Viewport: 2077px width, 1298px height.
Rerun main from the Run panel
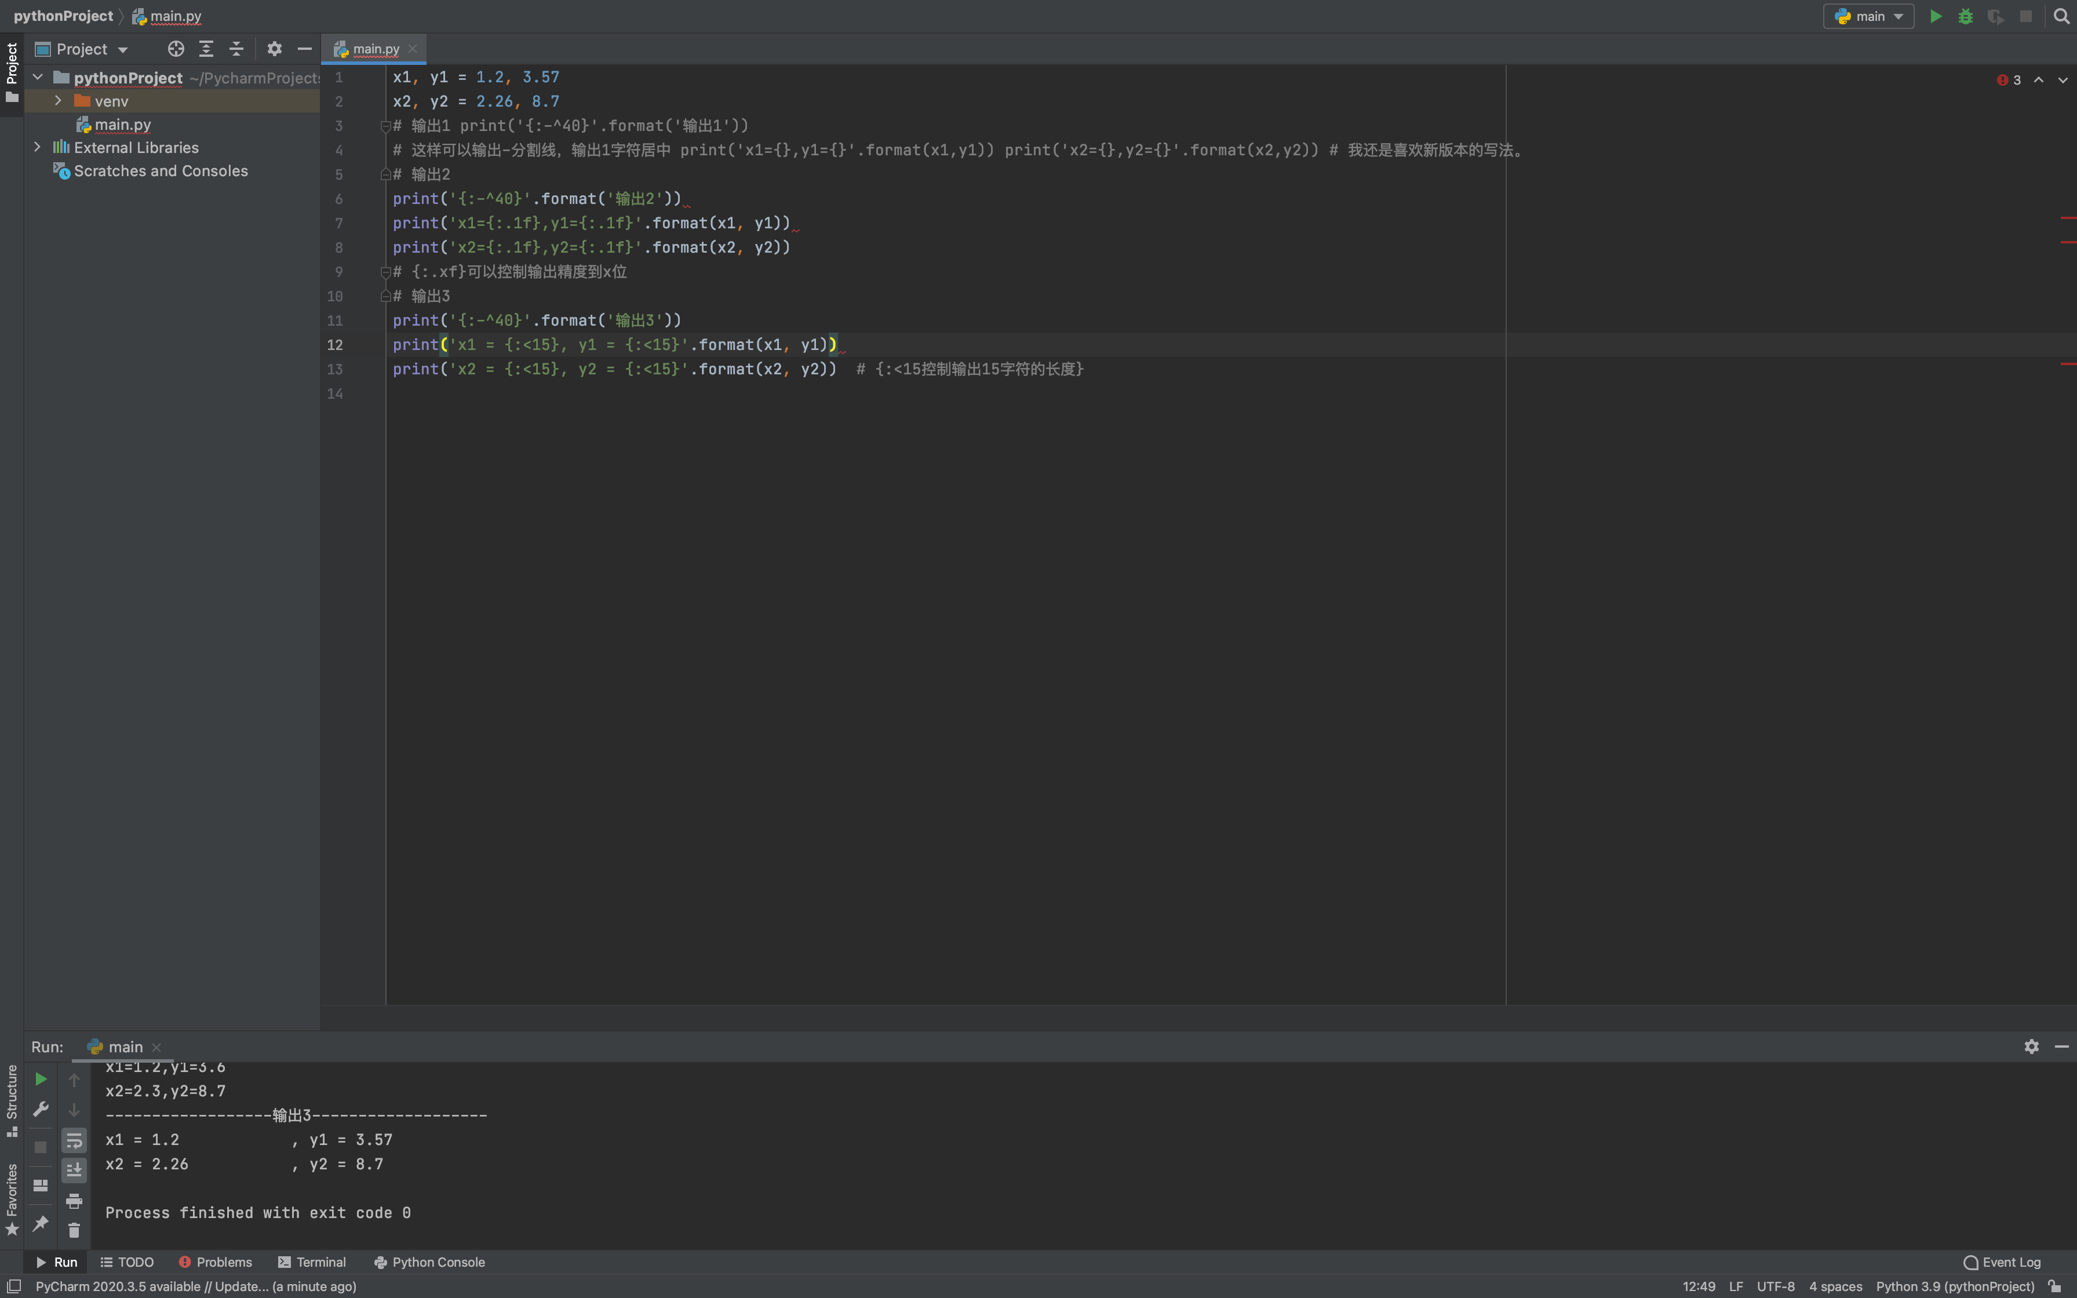[x=41, y=1079]
